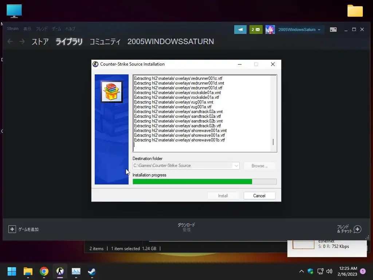Click the line 'Extracting hl2\materials\overlays\rockslide01a.vtf'
The height and width of the screenshot is (280, 373).
(x=177, y=97)
